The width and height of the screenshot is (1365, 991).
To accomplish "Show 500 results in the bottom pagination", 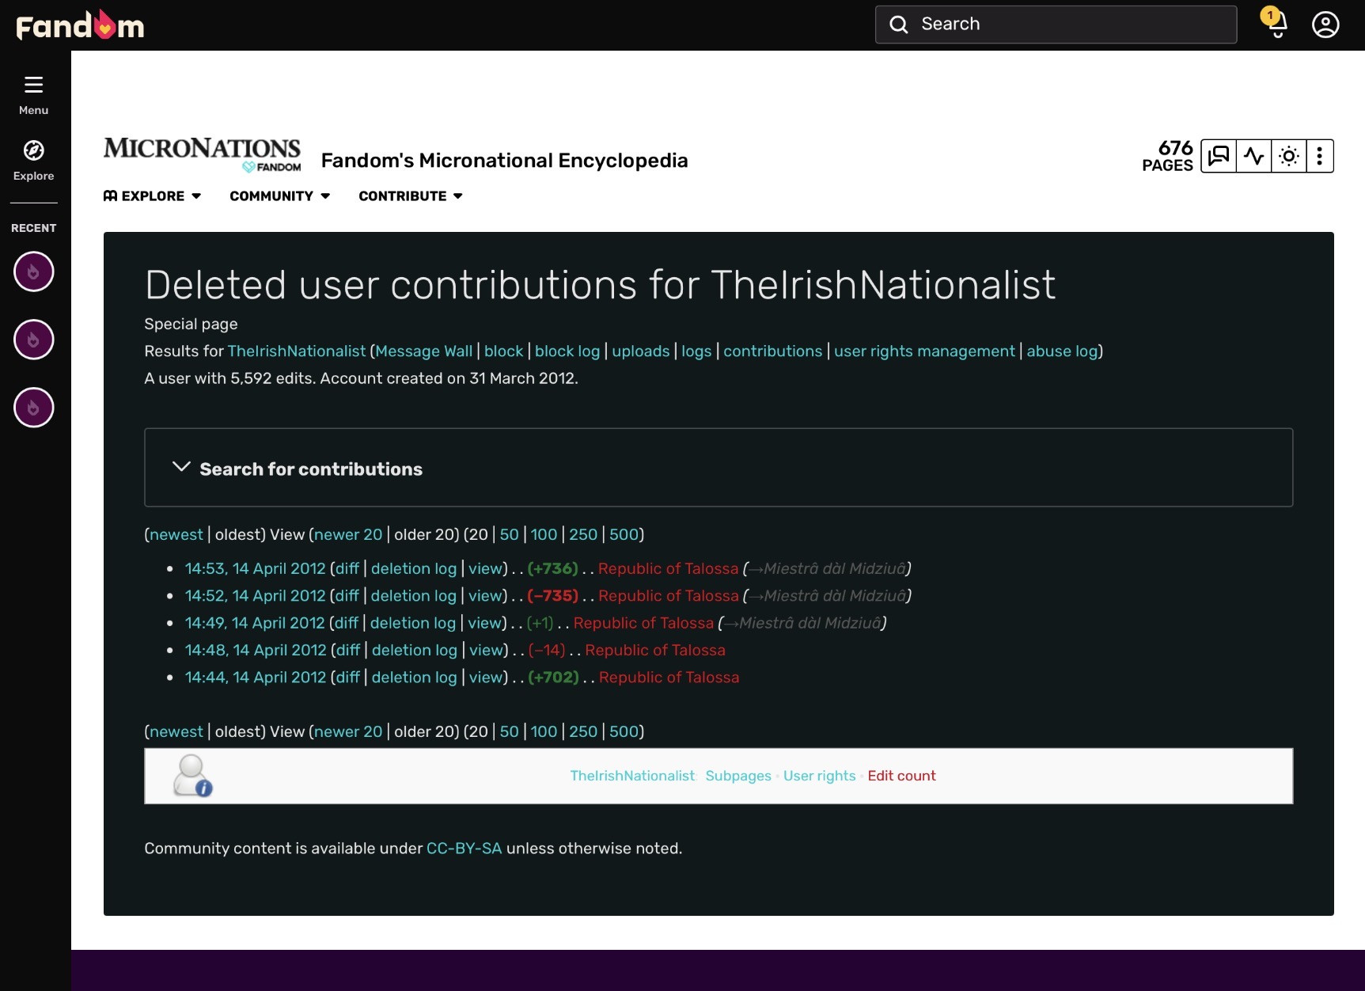I will tap(624, 732).
